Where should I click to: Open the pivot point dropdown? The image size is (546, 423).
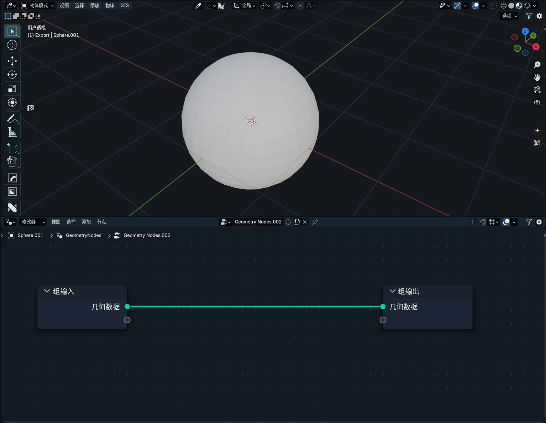[x=265, y=5]
